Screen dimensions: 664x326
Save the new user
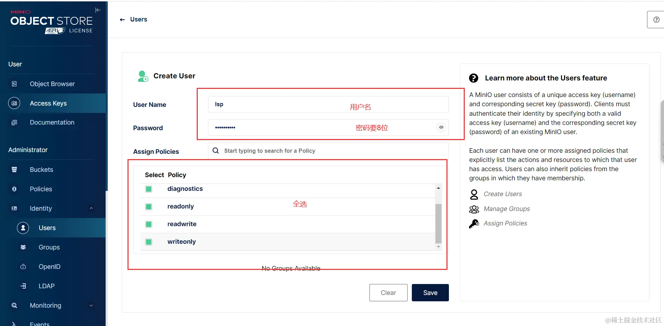[x=430, y=293]
